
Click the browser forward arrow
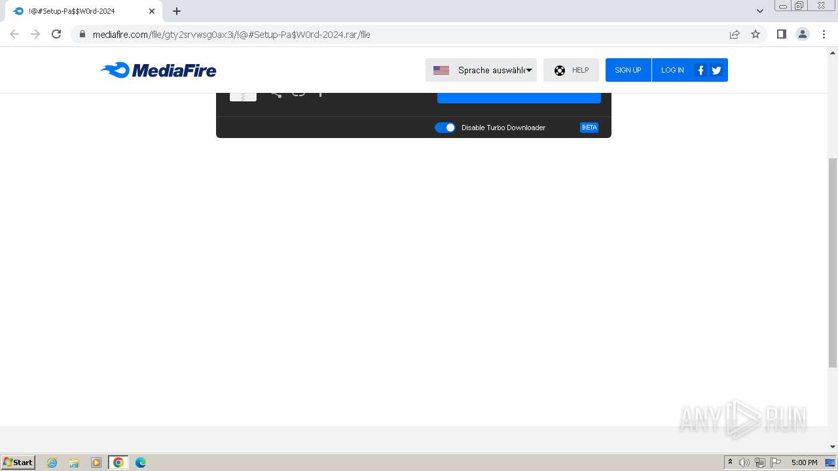click(x=35, y=34)
